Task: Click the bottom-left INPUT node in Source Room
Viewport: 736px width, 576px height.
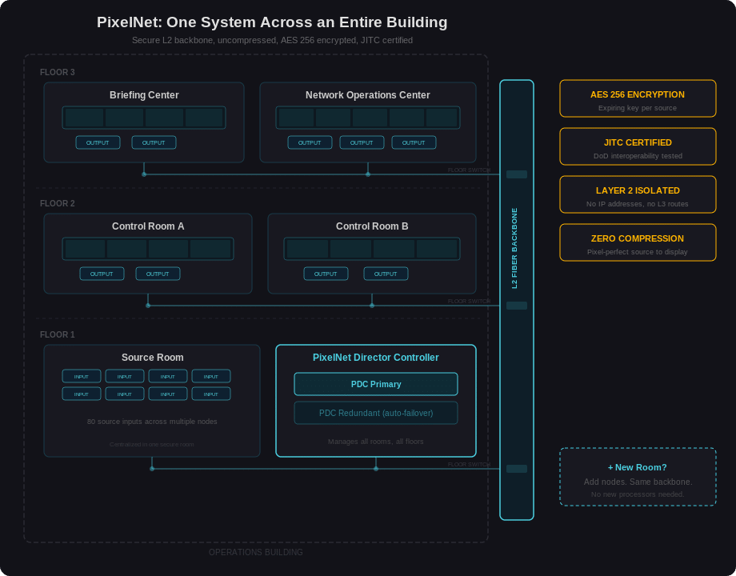Action: (82, 394)
